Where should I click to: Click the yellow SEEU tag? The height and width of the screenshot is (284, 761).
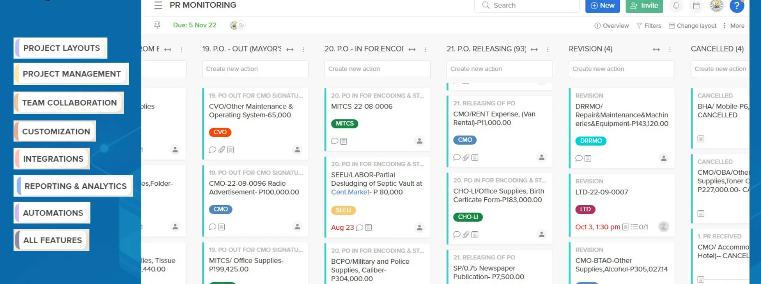click(343, 210)
